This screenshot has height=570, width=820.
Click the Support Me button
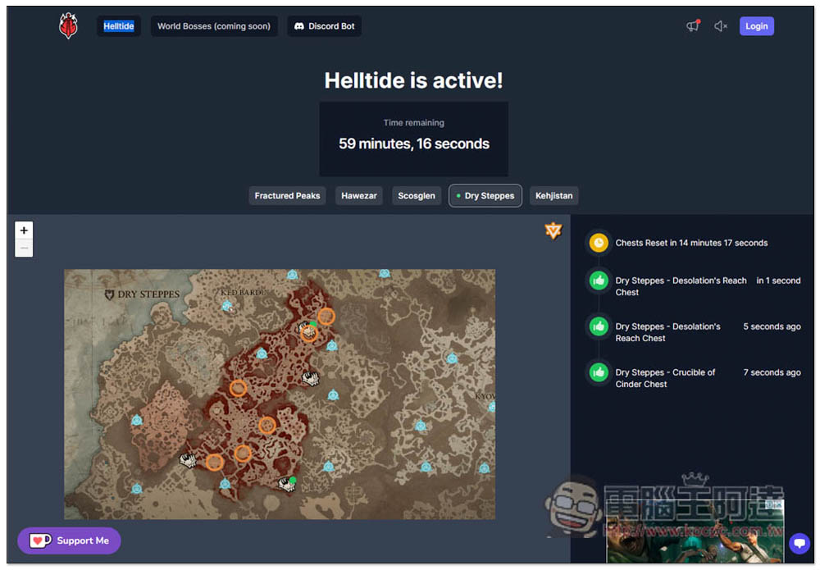point(69,540)
